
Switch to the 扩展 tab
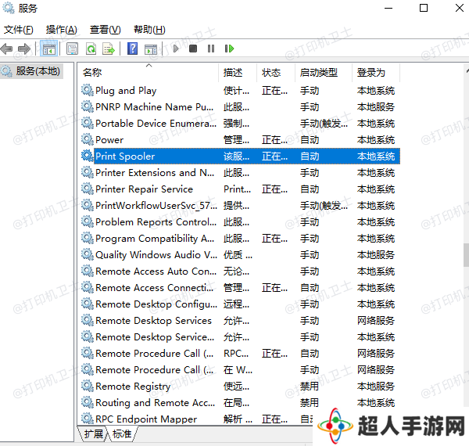click(93, 433)
